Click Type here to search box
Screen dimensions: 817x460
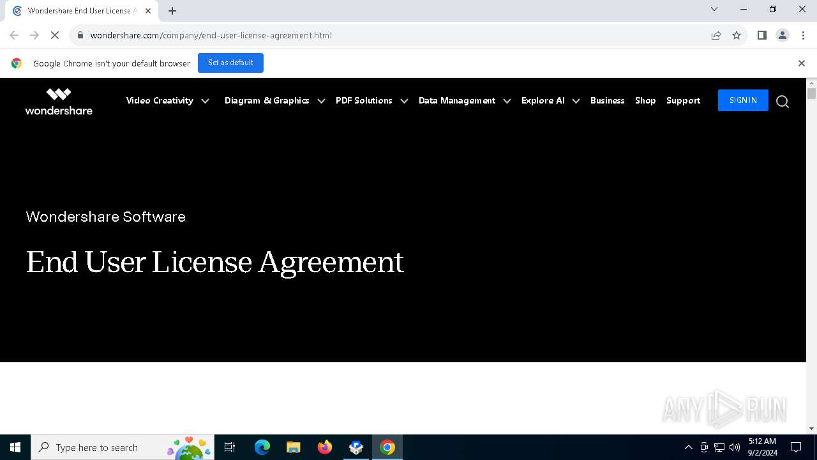tap(121, 447)
